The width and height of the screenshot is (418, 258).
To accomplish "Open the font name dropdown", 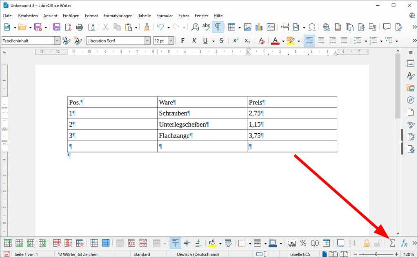I will [x=148, y=40].
